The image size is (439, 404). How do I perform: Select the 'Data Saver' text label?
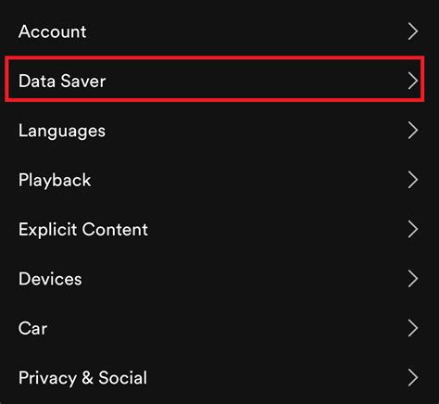coord(62,81)
